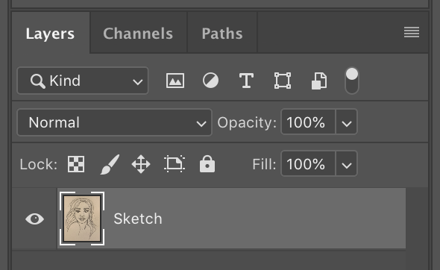Filter for smart objects icon
The height and width of the screenshot is (270, 440).
319,81
